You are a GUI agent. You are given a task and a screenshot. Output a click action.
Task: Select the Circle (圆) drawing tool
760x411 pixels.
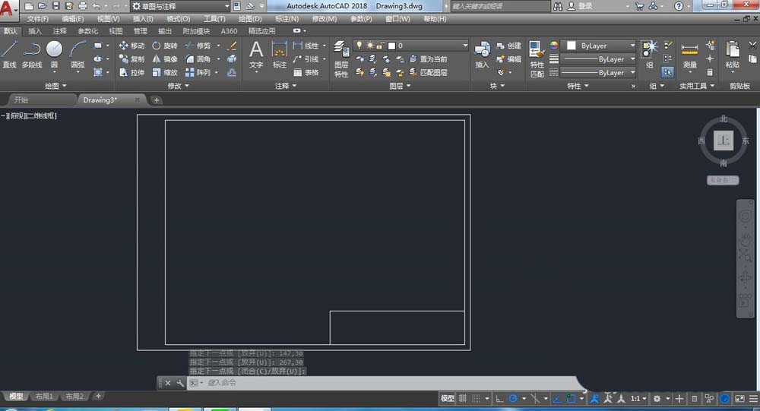[54, 53]
